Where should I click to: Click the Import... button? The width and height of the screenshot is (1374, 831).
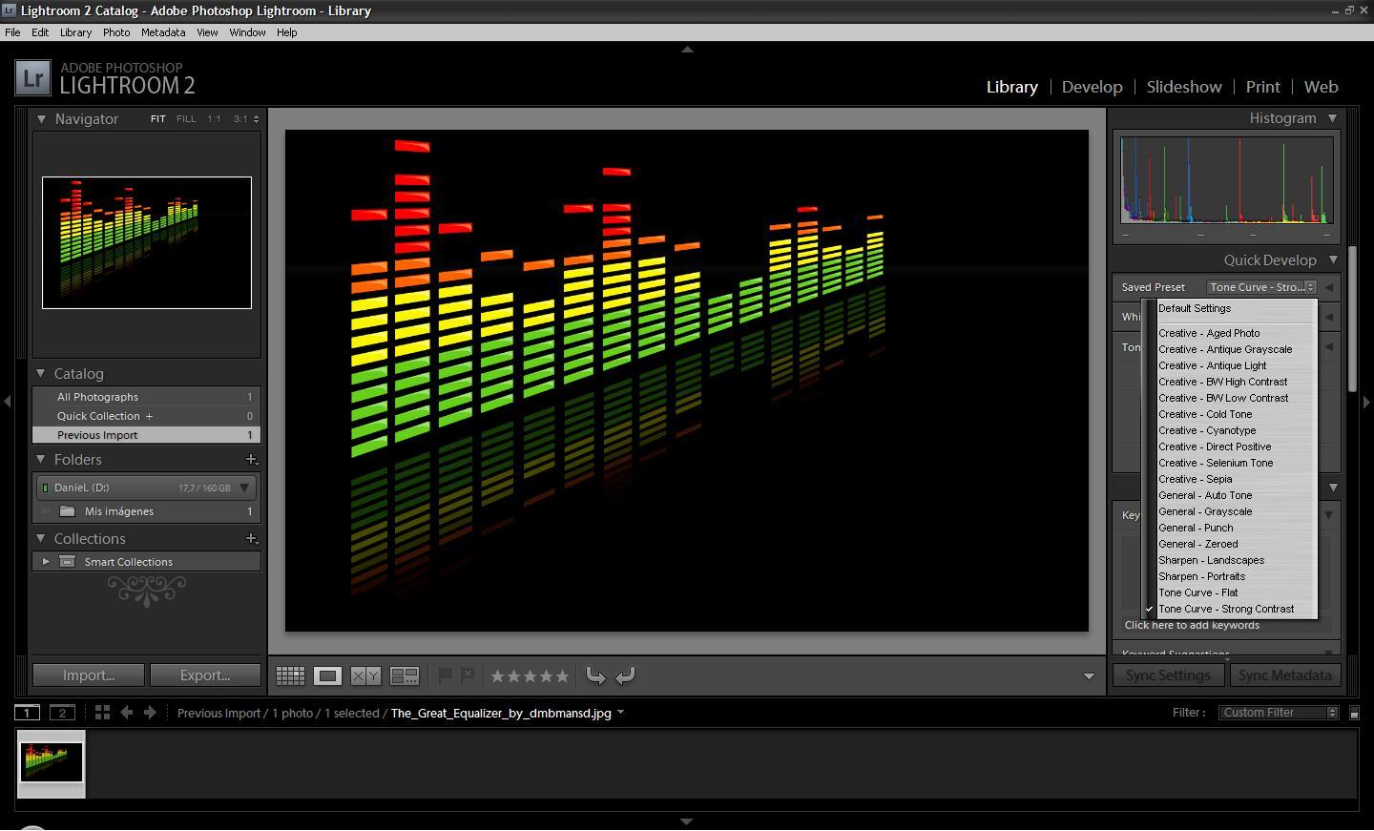point(89,675)
